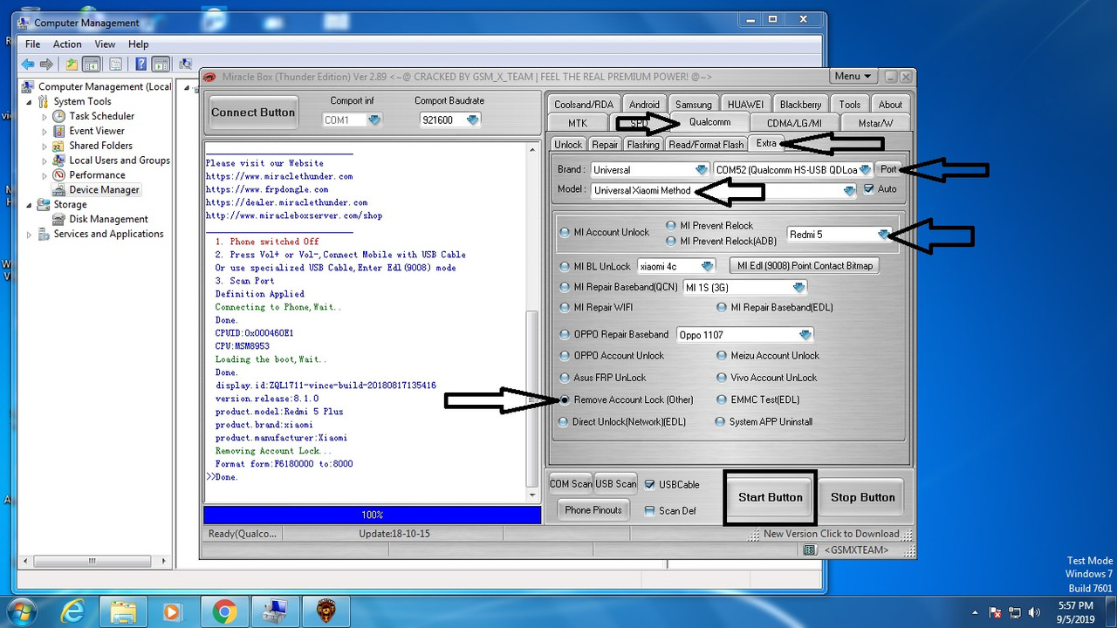Click the Back arrow in Computer Management toolbar
The width and height of the screenshot is (1117, 628).
coord(28,64)
